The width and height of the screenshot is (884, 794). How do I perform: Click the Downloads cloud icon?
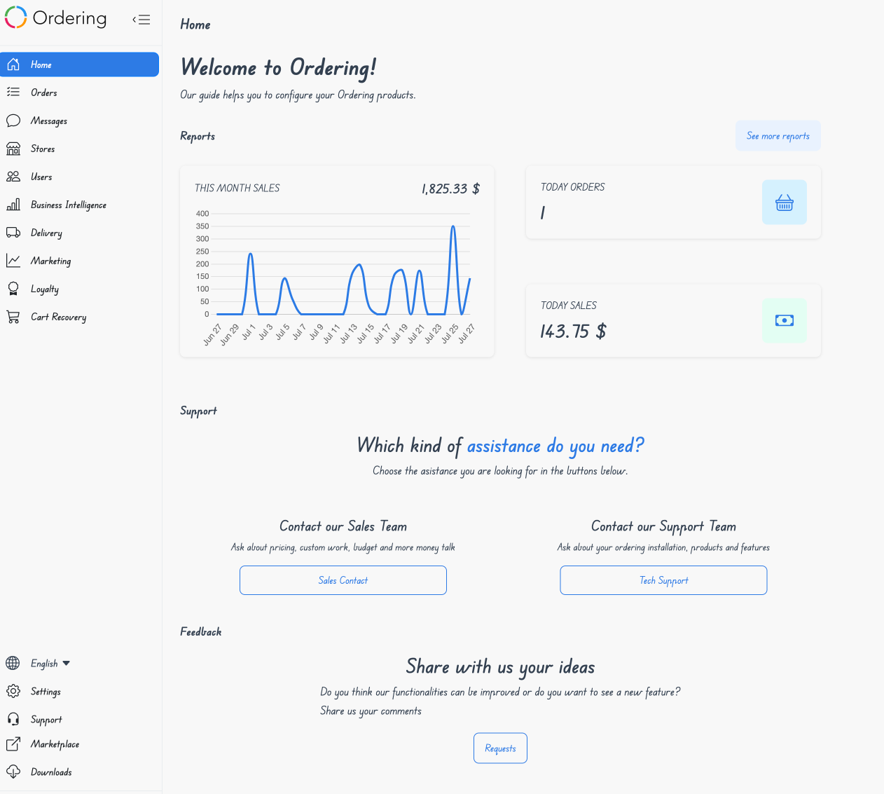pos(13,772)
